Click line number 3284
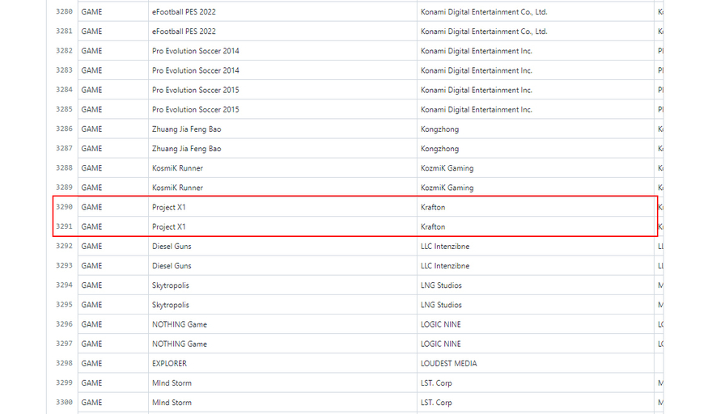The width and height of the screenshot is (708, 414). point(64,90)
